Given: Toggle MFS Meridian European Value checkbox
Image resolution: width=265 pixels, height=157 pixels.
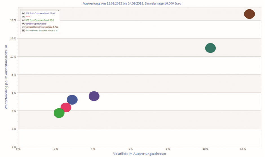Looking at the screenshot, I should click(x=23, y=30).
